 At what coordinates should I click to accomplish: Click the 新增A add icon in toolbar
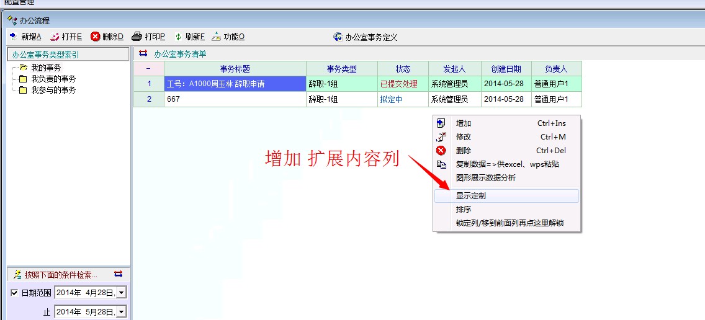pos(13,37)
